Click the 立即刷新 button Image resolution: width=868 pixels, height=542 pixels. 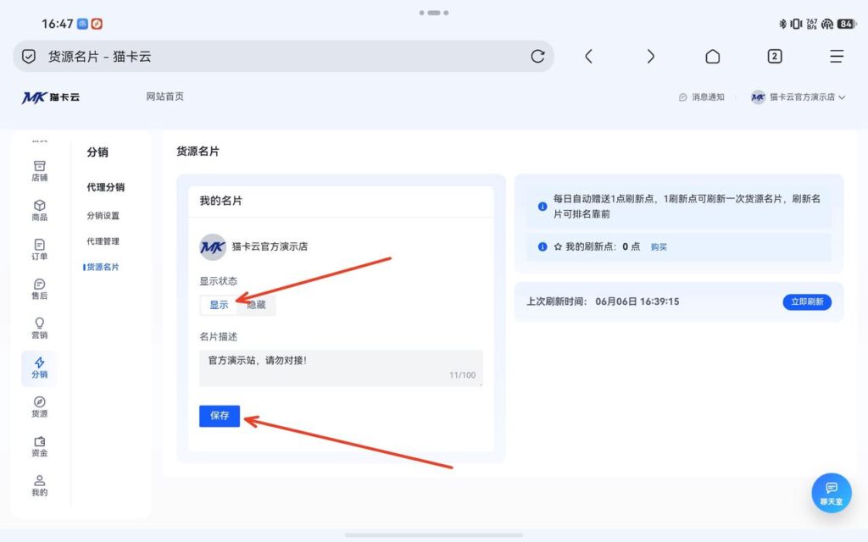click(x=807, y=302)
